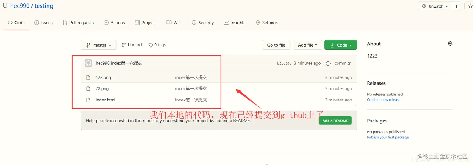The height and width of the screenshot is (165, 473).
Task: Click the Code tab brackets icon
Action: (x=10, y=23)
